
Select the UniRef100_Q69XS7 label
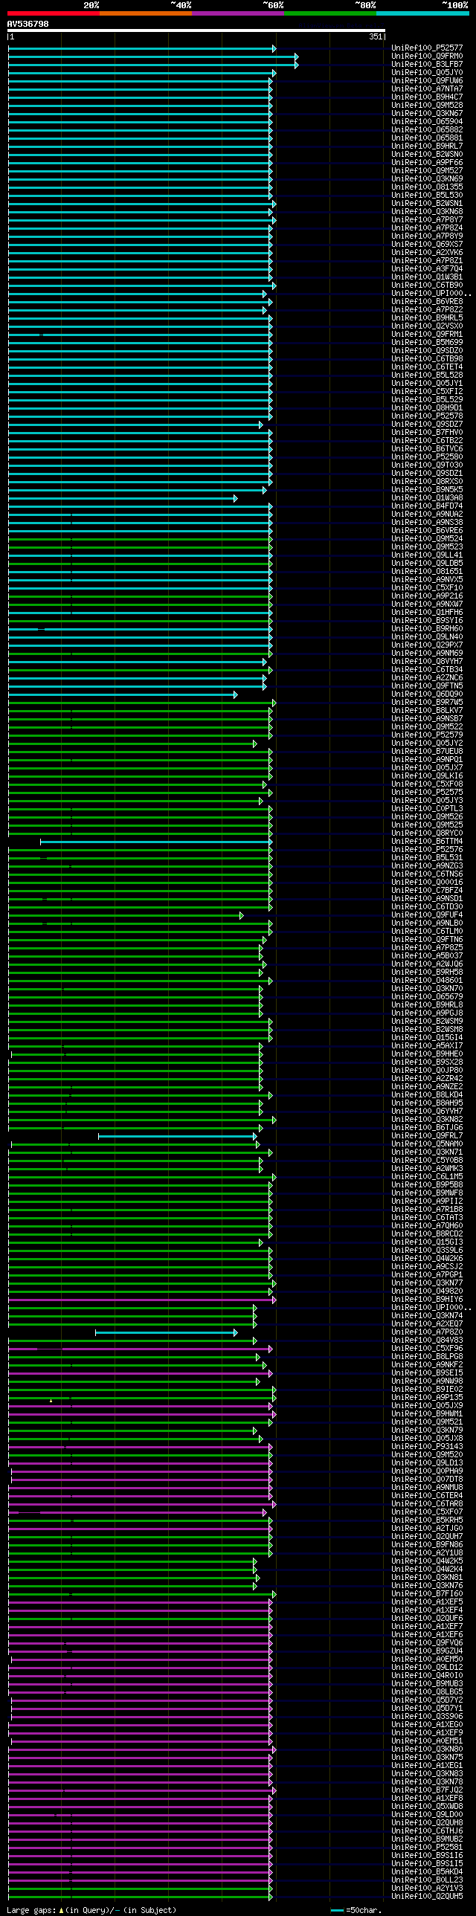click(x=427, y=245)
